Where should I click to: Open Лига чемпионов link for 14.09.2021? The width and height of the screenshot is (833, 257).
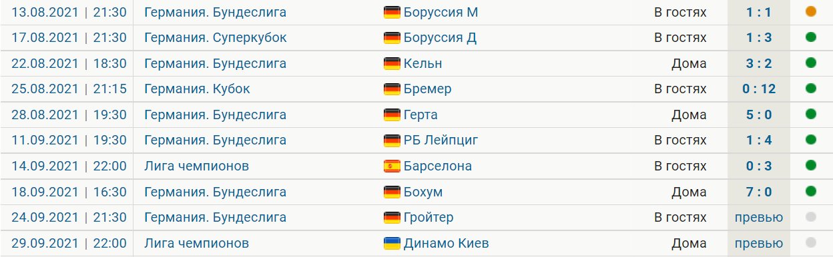(x=196, y=166)
